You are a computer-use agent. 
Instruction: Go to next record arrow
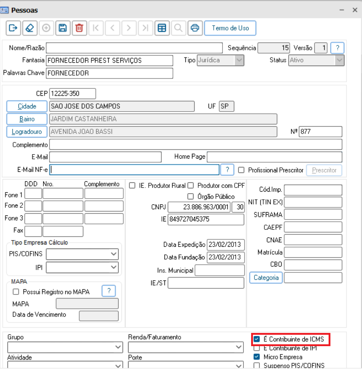pyautogui.click(x=129, y=28)
